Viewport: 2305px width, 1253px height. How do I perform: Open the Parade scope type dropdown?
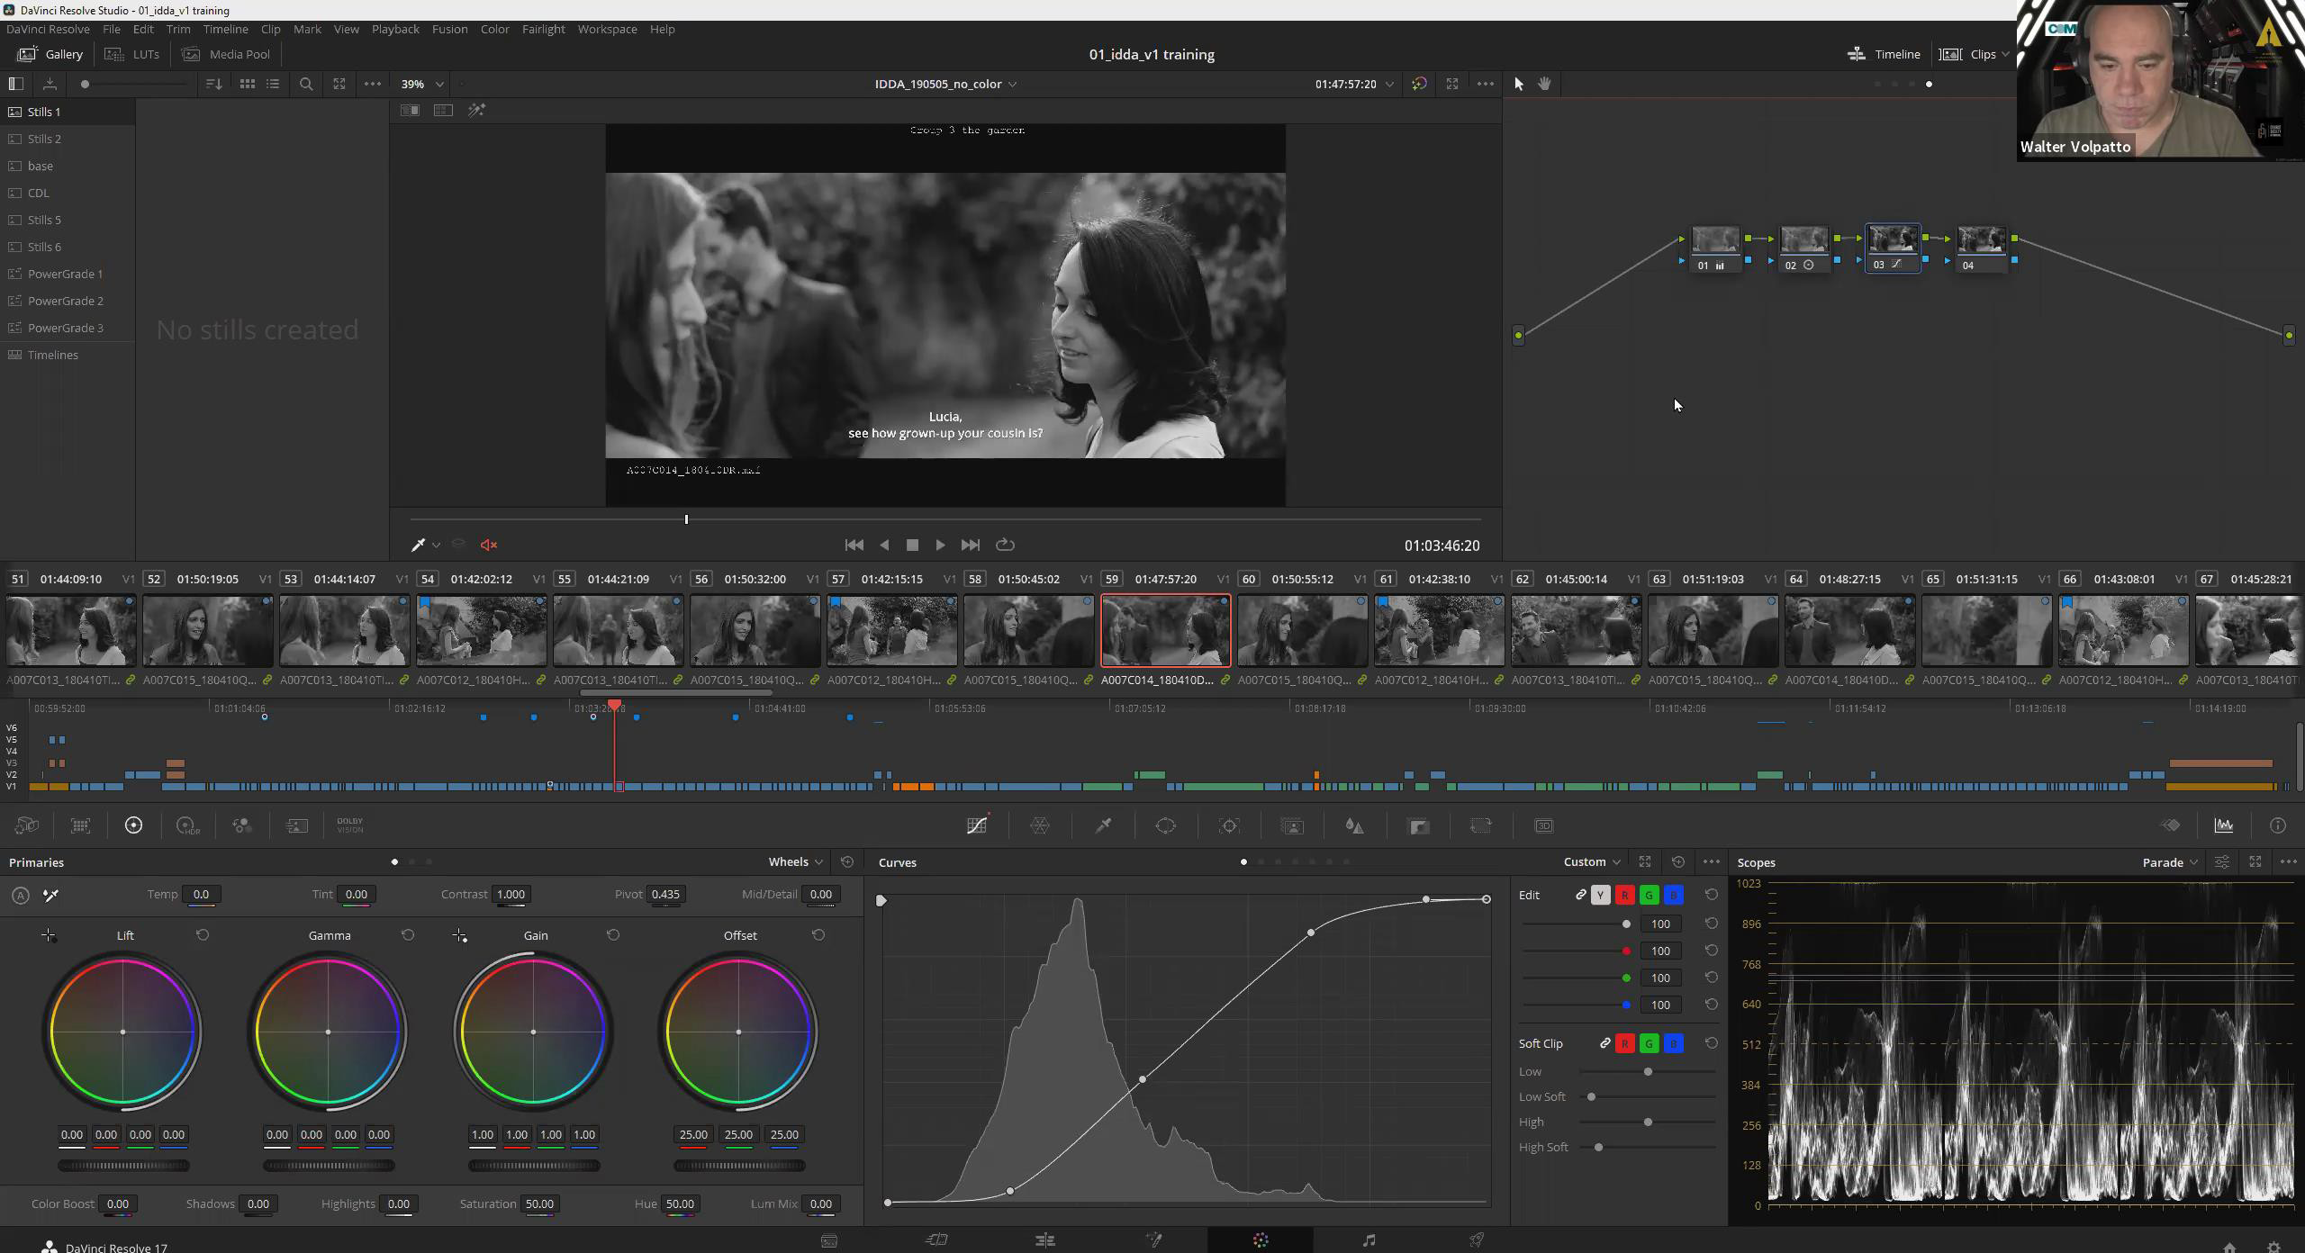pos(2170,862)
